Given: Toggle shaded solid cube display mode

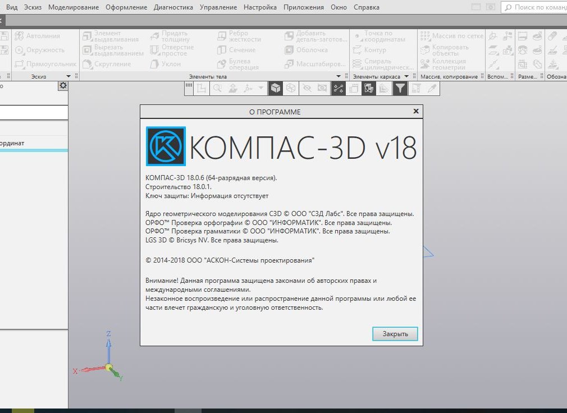Looking at the screenshot, I should (x=276, y=88).
